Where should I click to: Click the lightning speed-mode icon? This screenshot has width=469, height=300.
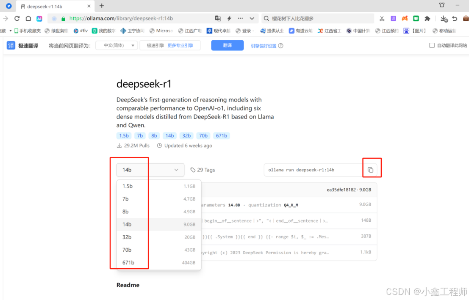(x=229, y=19)
